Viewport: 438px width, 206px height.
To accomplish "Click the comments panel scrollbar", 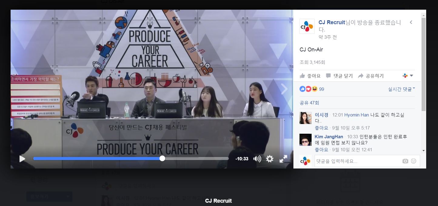I will [x=423, y=64].
